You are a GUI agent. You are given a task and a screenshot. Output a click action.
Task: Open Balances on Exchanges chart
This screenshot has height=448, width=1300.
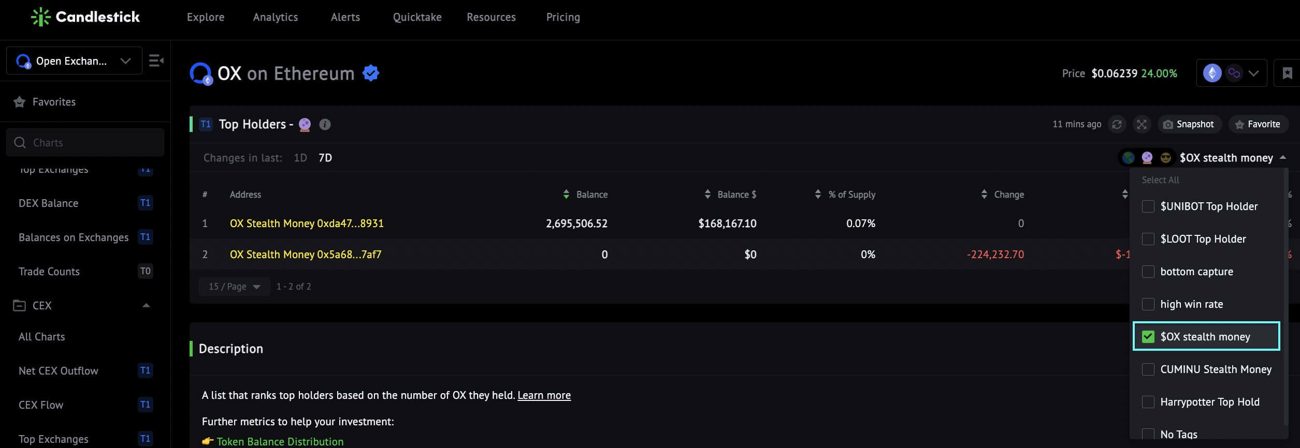point(74,237)
